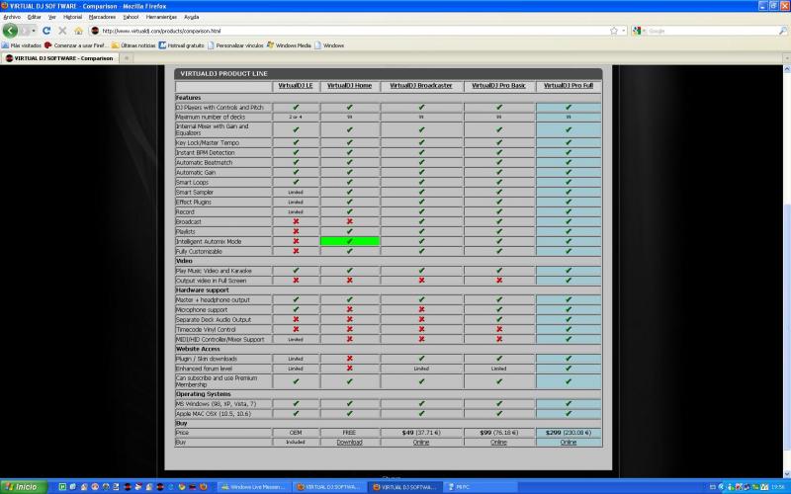Click the Online buy link under $299 price
This screenshot has width=791, height=494.
569,442
